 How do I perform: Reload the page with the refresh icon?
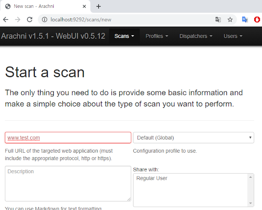click(30, 20)
